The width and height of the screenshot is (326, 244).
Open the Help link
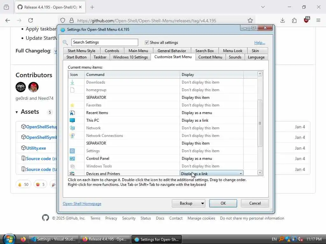(260, 43)
